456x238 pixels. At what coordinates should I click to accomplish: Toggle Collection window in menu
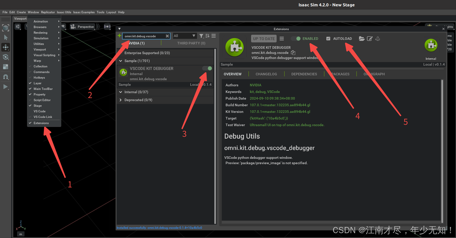(x=44, y=66)
